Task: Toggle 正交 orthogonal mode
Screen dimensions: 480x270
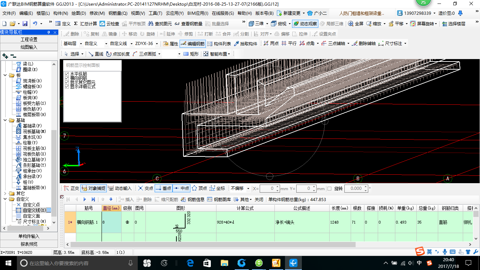Action: [71, 188]
